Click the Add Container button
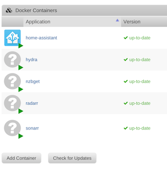The height and width of the screenshot is (171, 167). (21, 158)
